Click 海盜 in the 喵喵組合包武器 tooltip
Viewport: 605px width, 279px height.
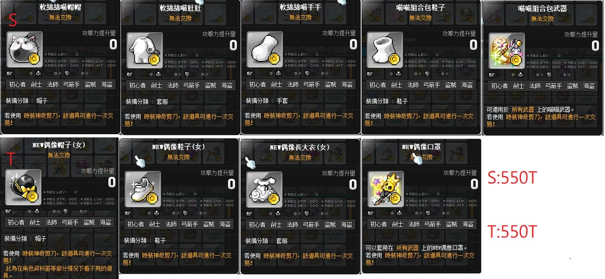588,85
